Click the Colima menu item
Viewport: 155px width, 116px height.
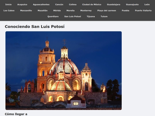(x=73, y=5)
